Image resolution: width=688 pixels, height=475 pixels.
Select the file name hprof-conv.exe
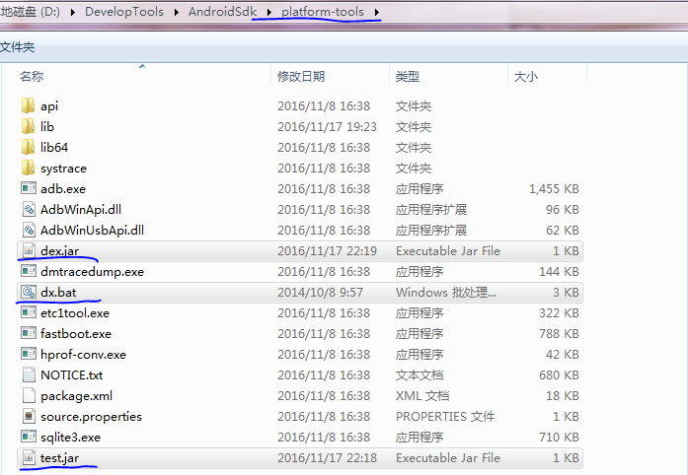point(83,354)
